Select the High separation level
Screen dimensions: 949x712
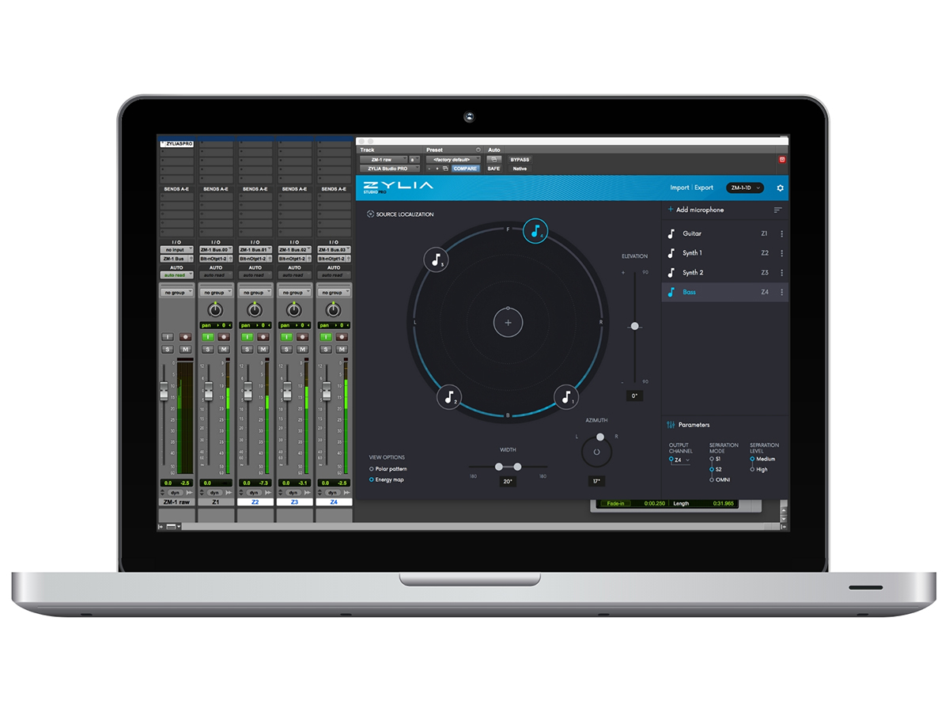click(x=753, y=469)
